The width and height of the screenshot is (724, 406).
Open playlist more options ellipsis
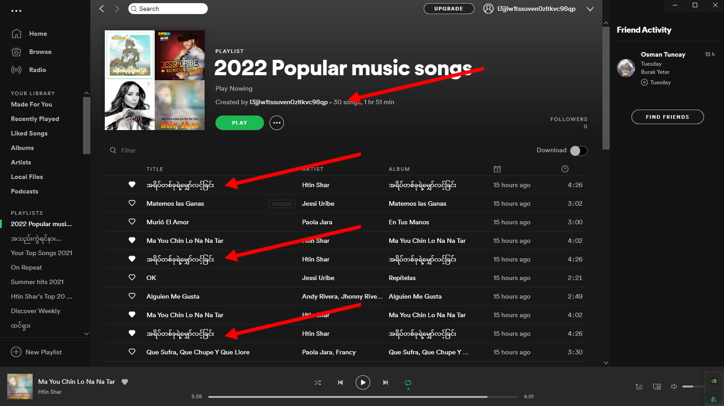(x=277, y=123)
